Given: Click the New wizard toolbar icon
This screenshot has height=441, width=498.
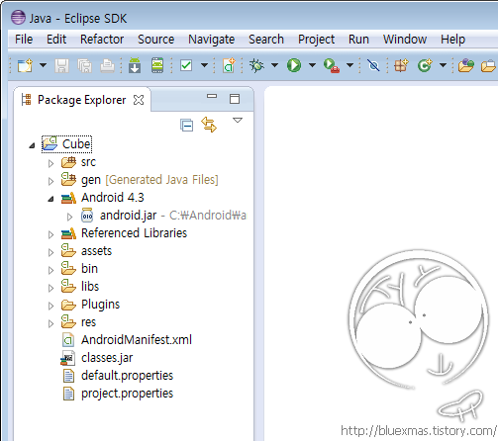Looking at the screenshot, I should [25, 65].
